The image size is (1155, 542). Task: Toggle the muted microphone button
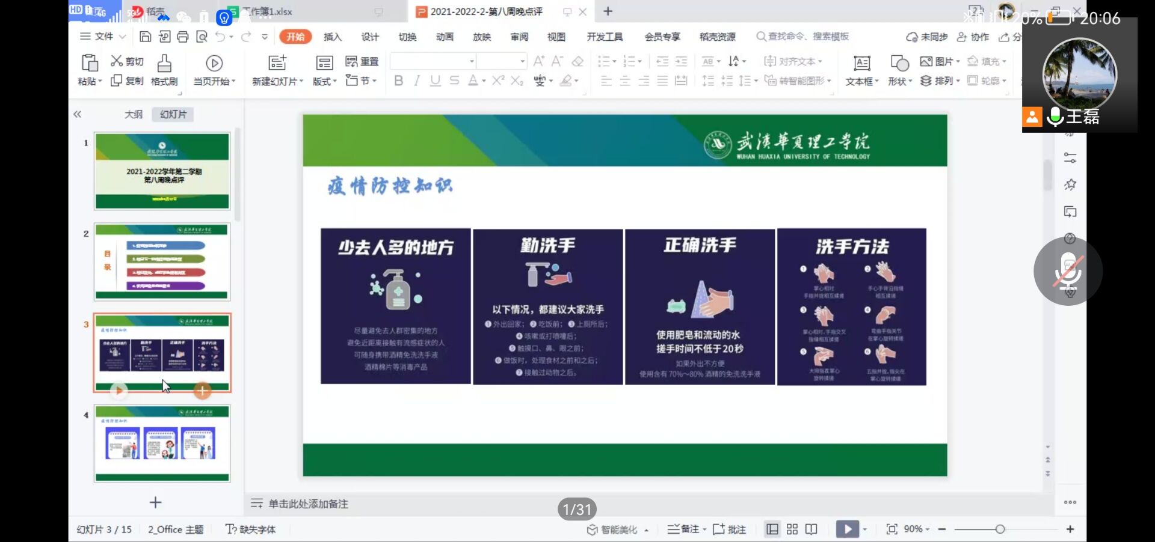point(1068,271)
